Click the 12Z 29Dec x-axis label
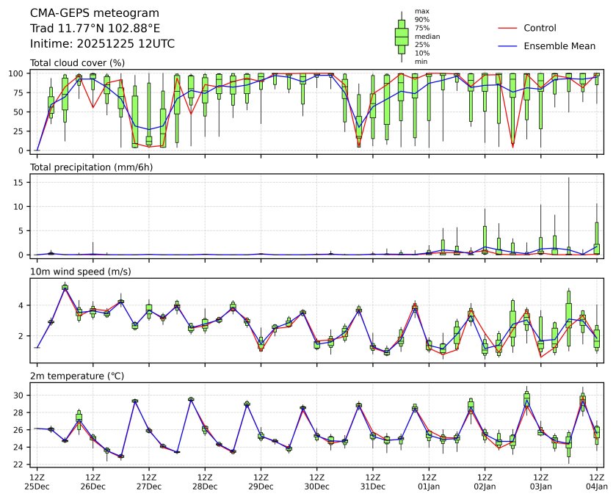 [x=261, y=481]
